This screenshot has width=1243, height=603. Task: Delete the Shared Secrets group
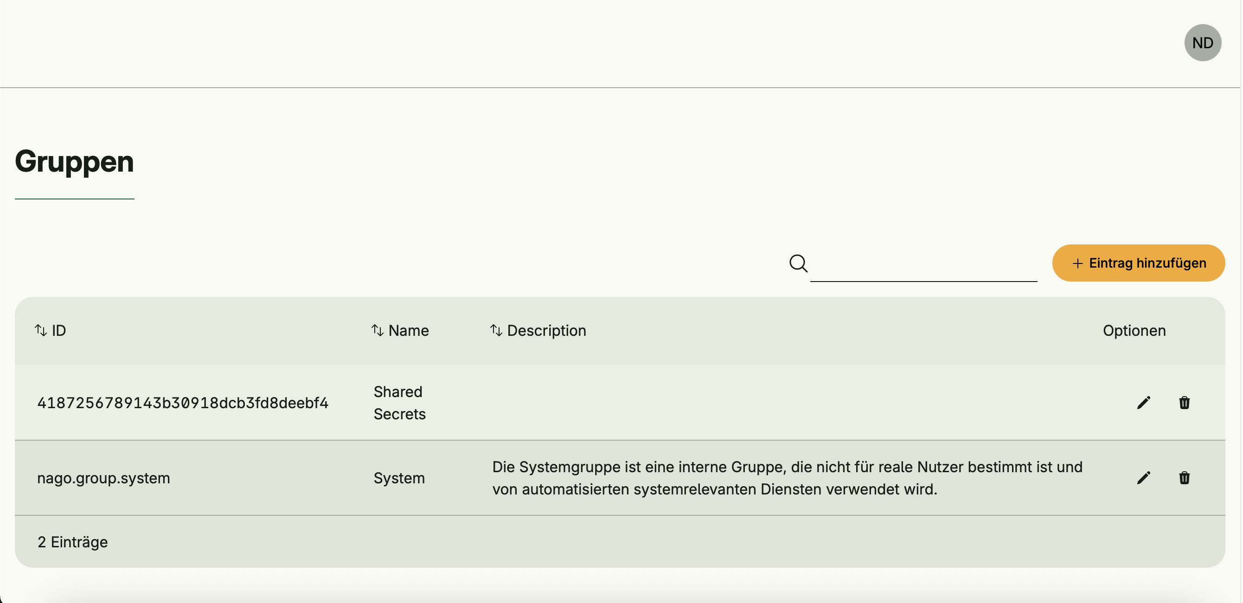[1184, 403]
